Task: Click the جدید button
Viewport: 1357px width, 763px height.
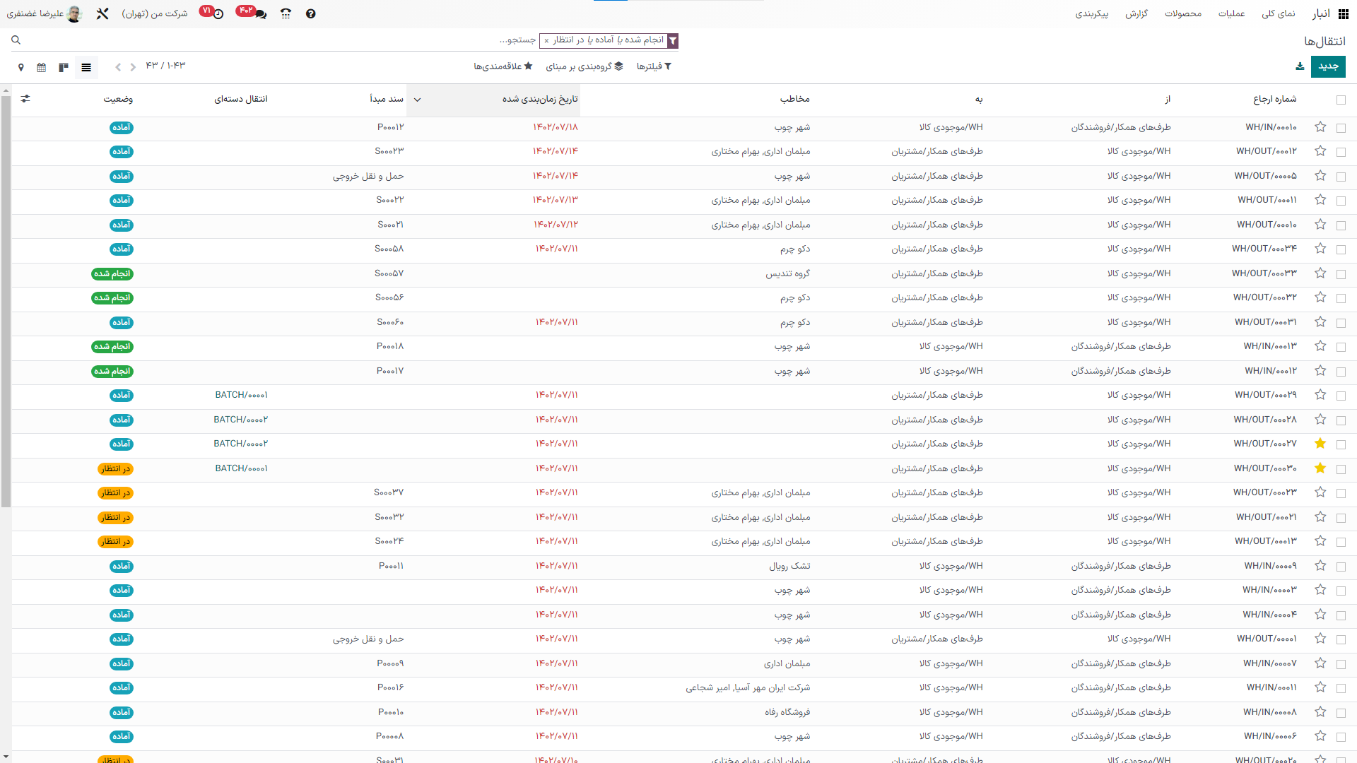Action: [x=1327, y=66]
